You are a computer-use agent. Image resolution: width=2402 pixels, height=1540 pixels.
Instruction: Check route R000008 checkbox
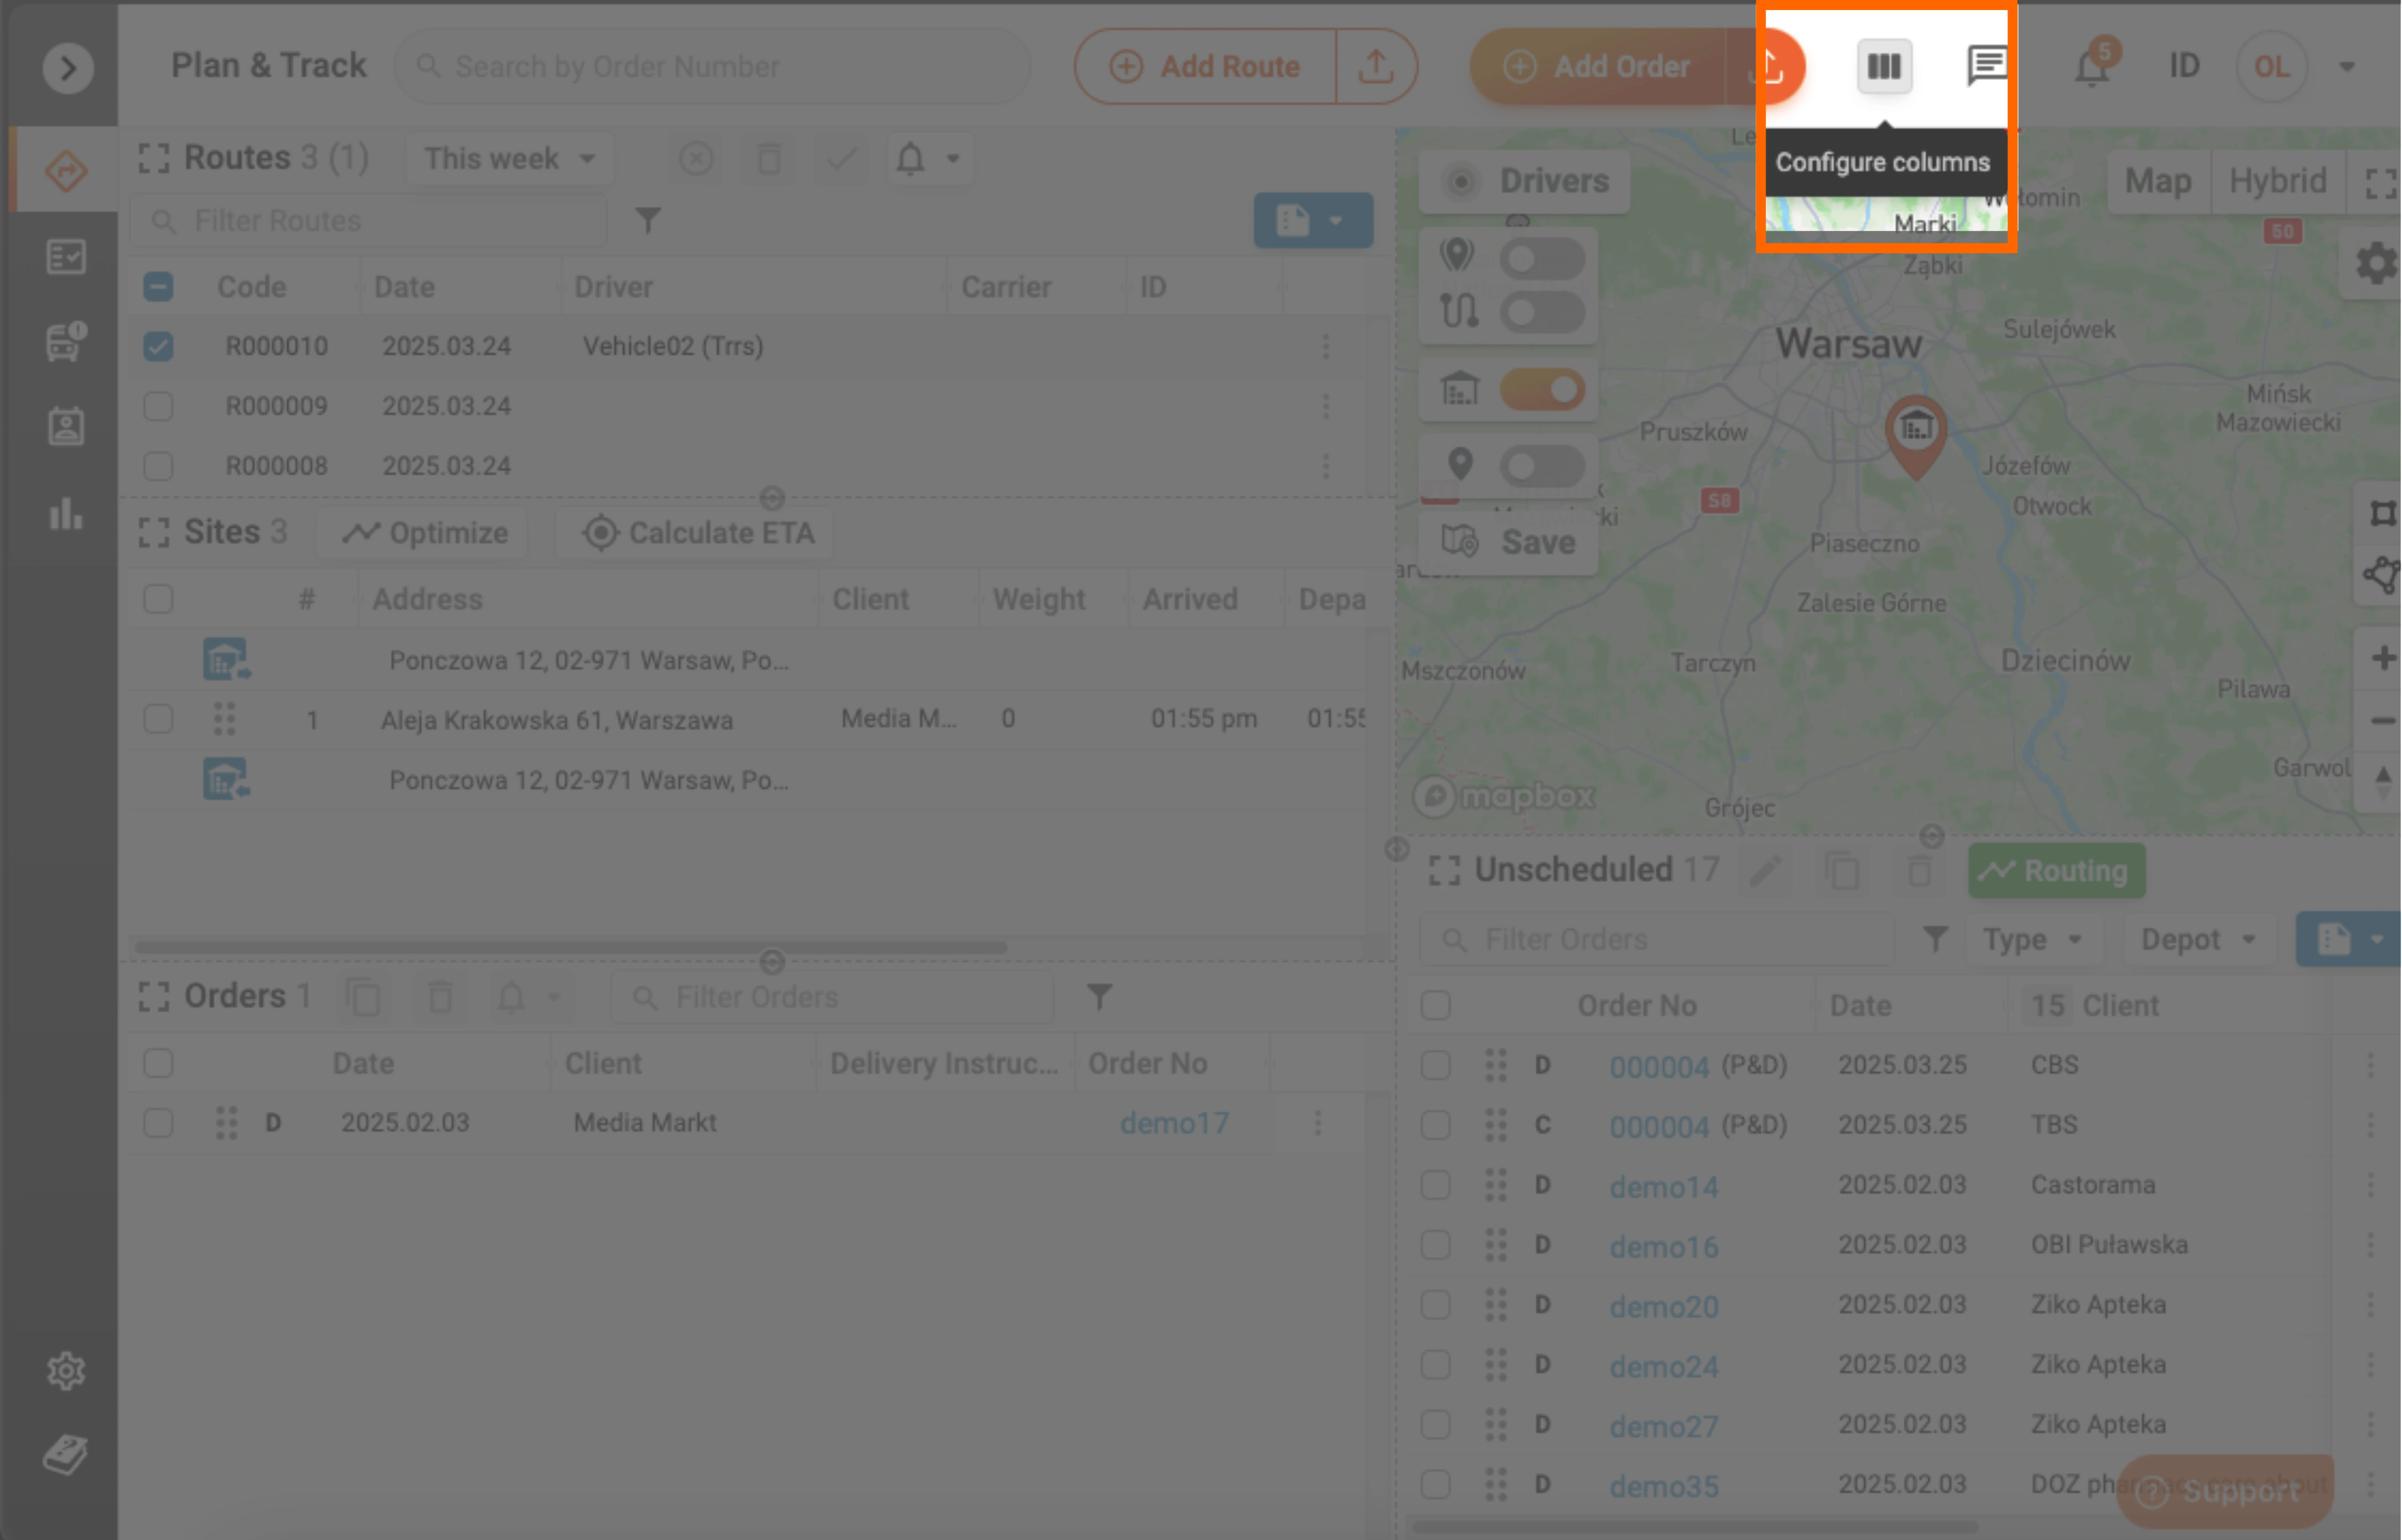tap(158, 467)
